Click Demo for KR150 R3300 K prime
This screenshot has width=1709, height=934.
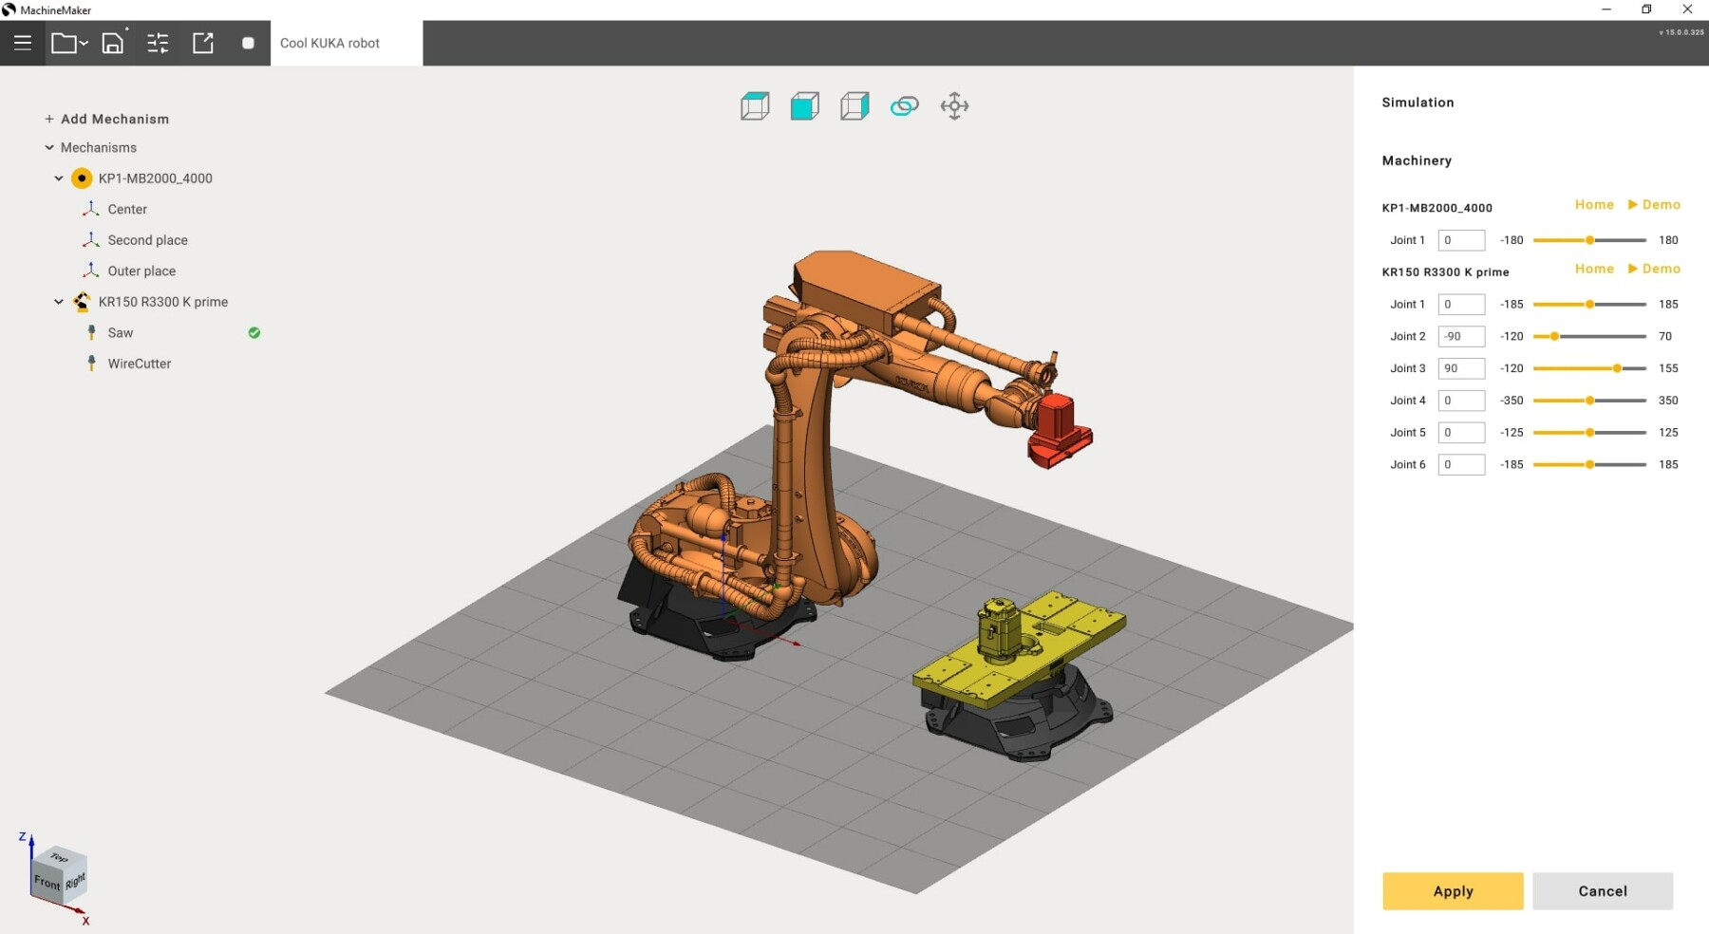pos(1654,269)
